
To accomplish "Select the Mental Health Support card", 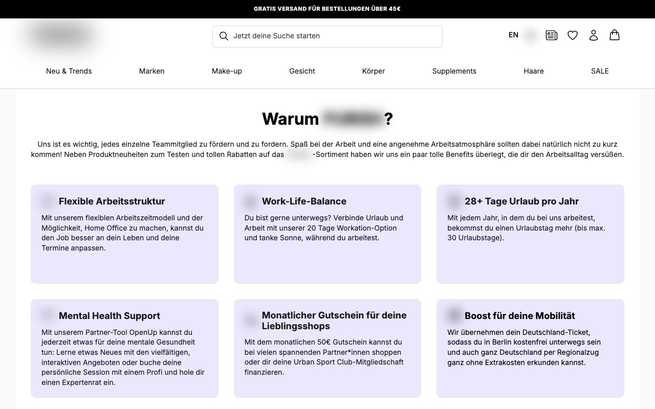I will point(124,348).
